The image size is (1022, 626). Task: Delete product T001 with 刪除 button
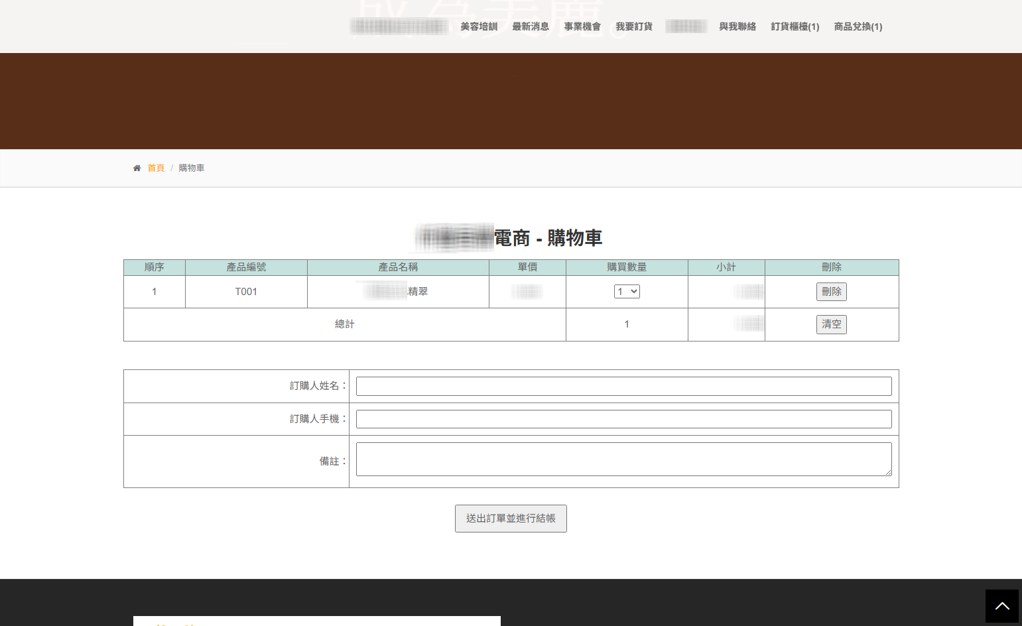[832, 292]
